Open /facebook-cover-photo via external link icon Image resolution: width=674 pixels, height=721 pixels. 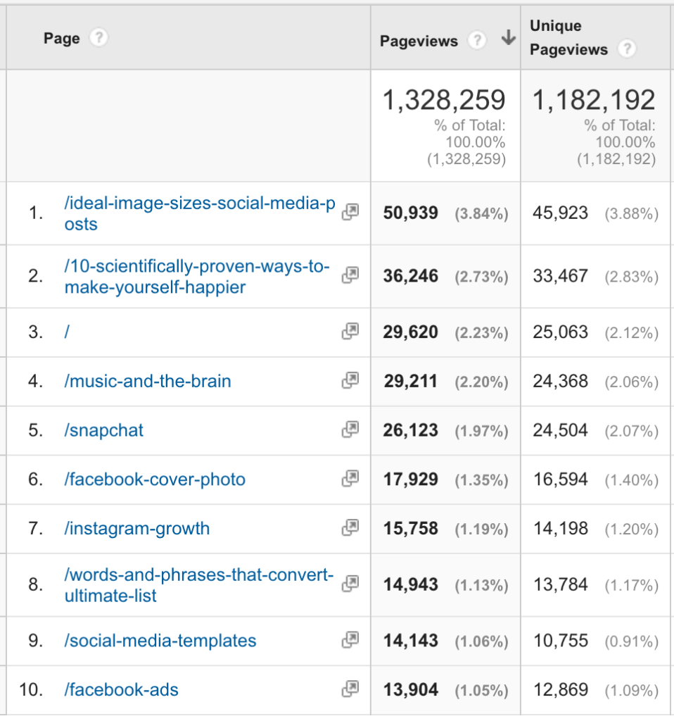[350, 479]
